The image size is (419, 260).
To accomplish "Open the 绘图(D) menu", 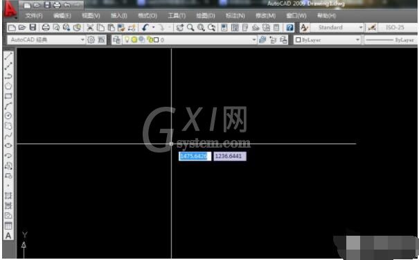I will 206,16.
